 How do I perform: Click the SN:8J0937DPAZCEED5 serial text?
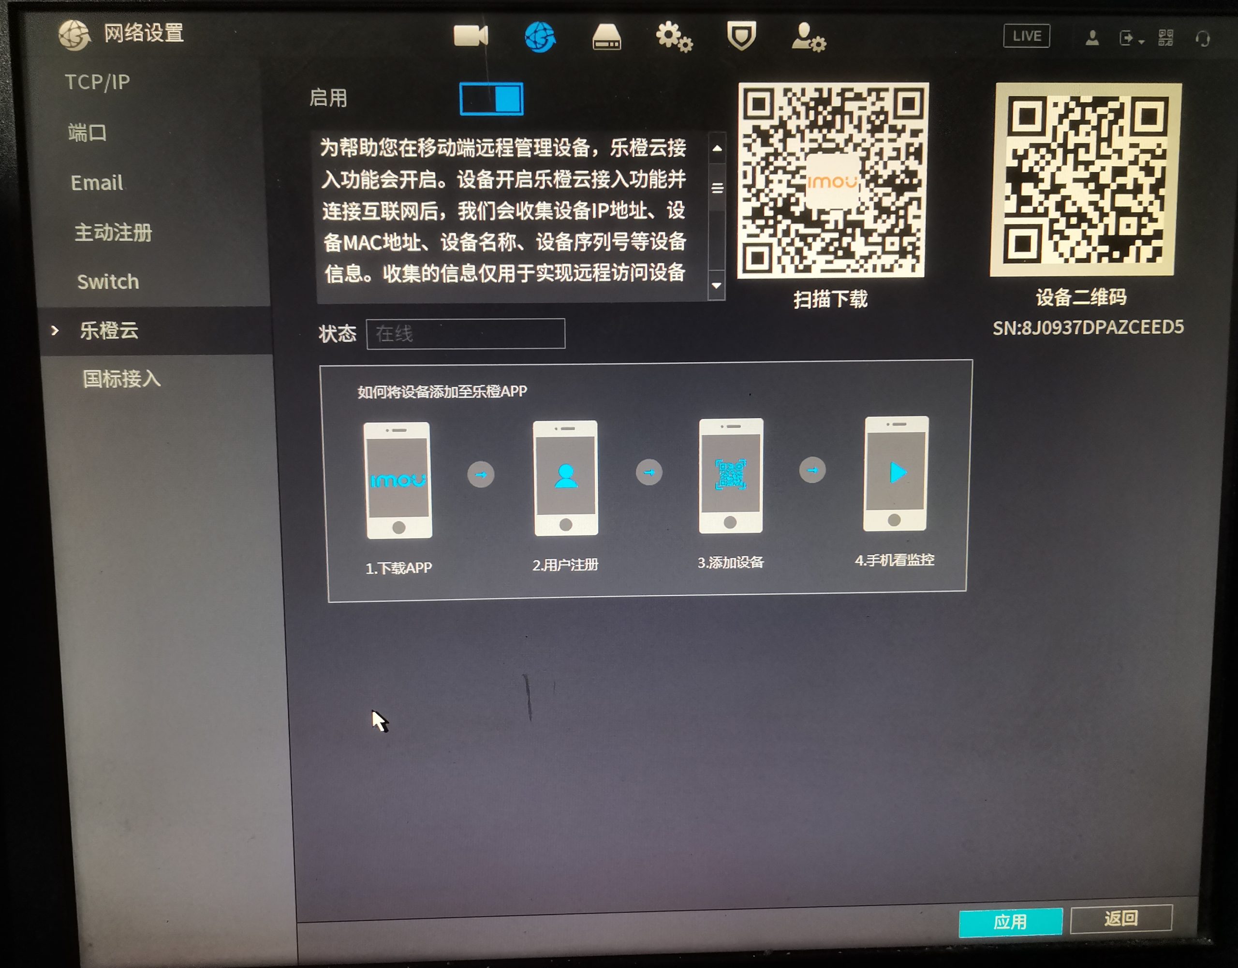tap(1088, 327)
